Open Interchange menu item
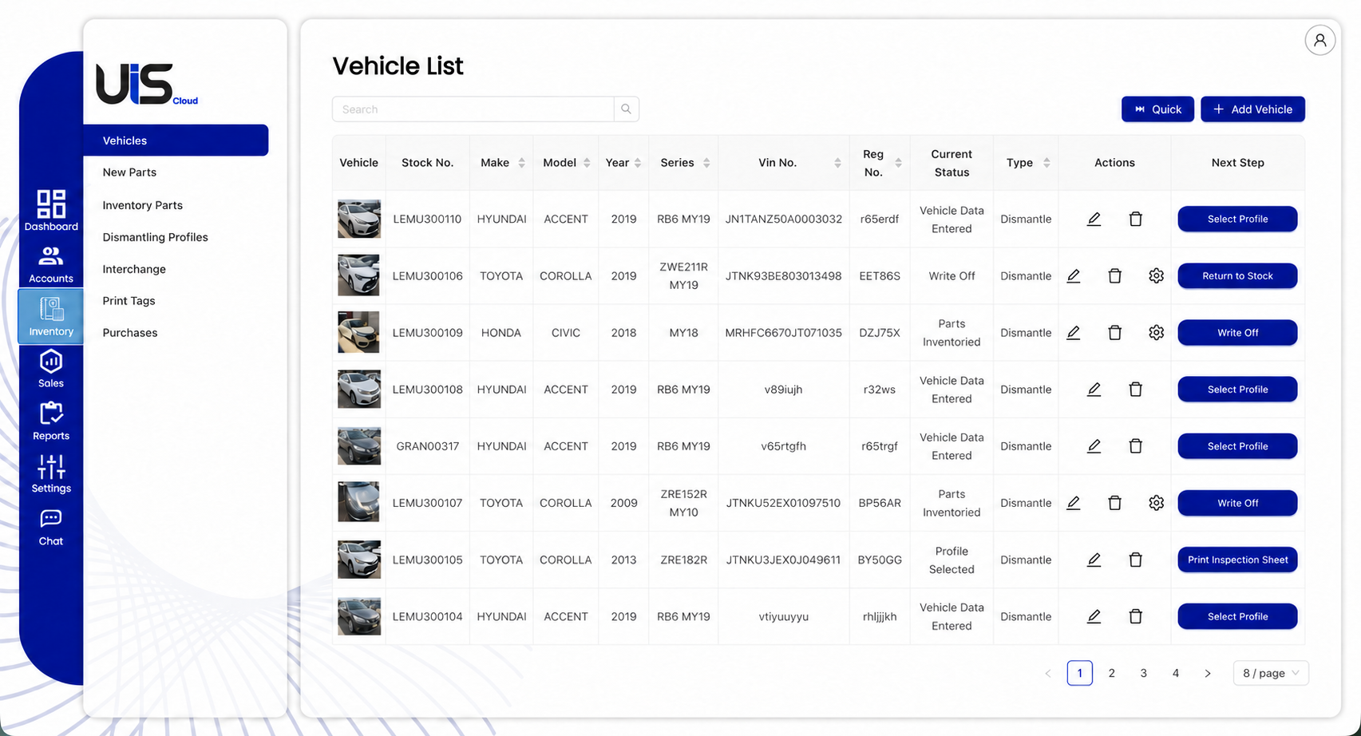 (x=134, y=269)
